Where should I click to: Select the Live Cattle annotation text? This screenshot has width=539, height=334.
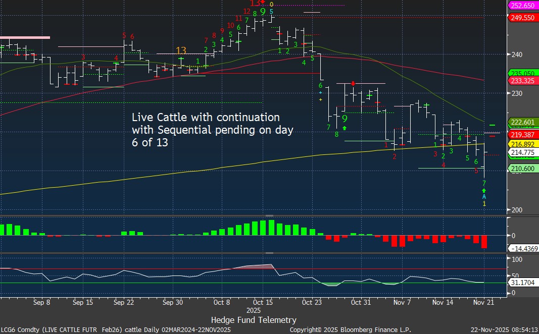212,130
